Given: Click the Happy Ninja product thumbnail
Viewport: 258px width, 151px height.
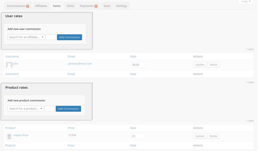Looking at the screenshot, I should coord(9,136).
